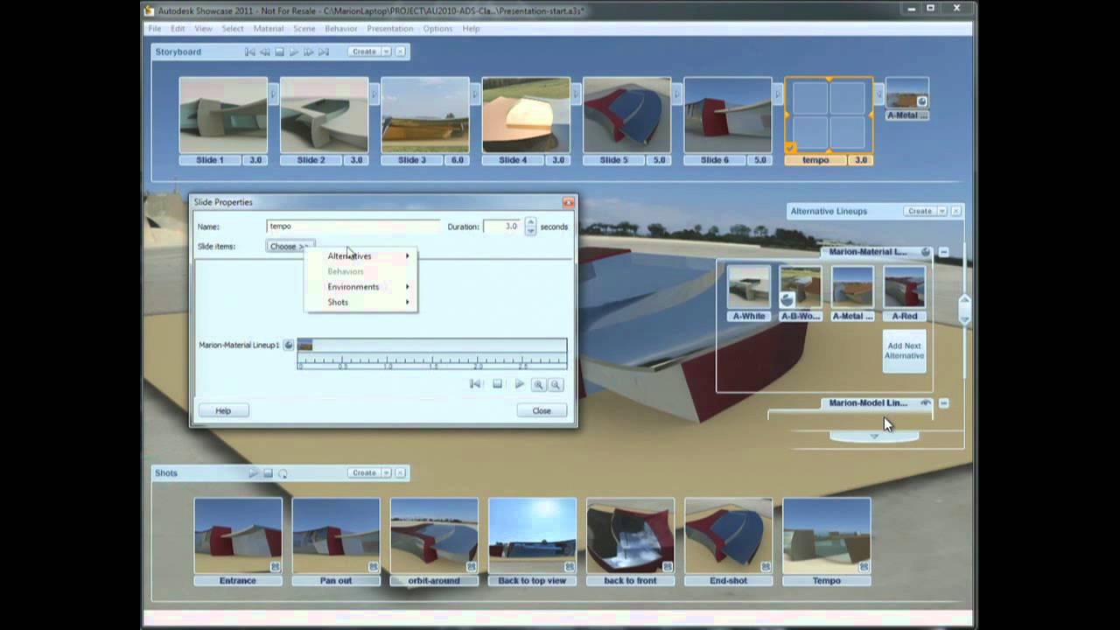Screen dimensions: 1120x630
Task: Jump to last slide in Storyboard controls
Action: (323, 52)
